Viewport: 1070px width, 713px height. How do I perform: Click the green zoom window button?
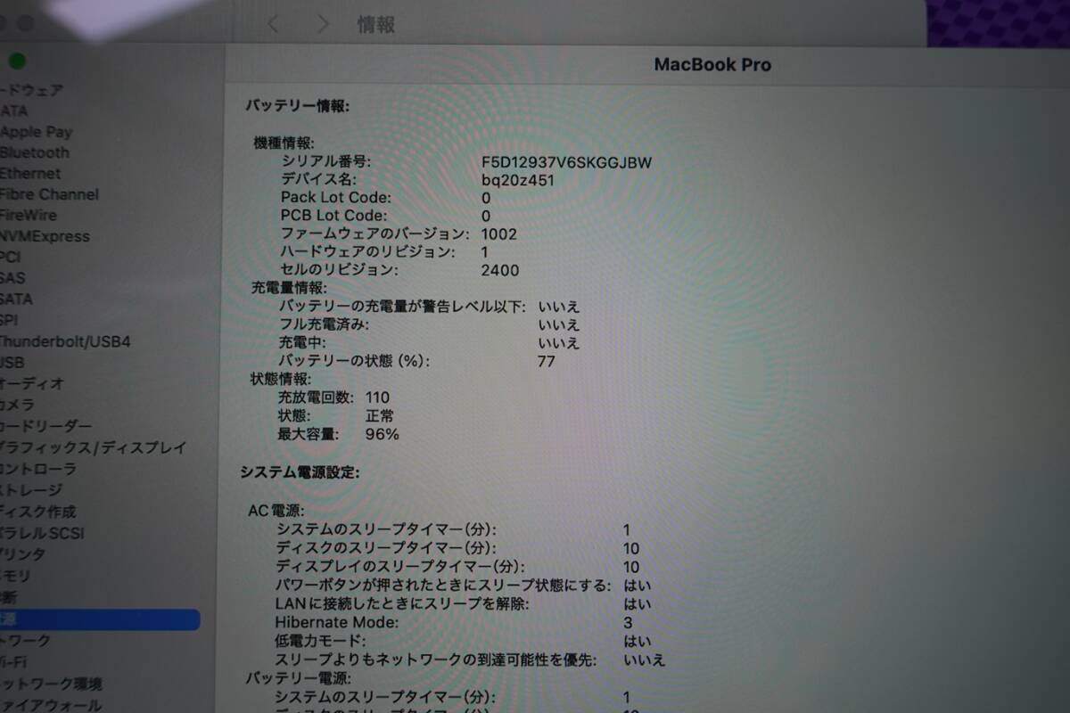[x=17, y=61]
